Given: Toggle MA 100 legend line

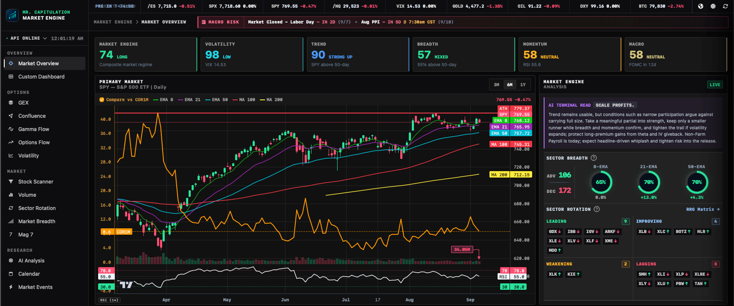Looking at the screenshot, I should [x=244, y=99].
